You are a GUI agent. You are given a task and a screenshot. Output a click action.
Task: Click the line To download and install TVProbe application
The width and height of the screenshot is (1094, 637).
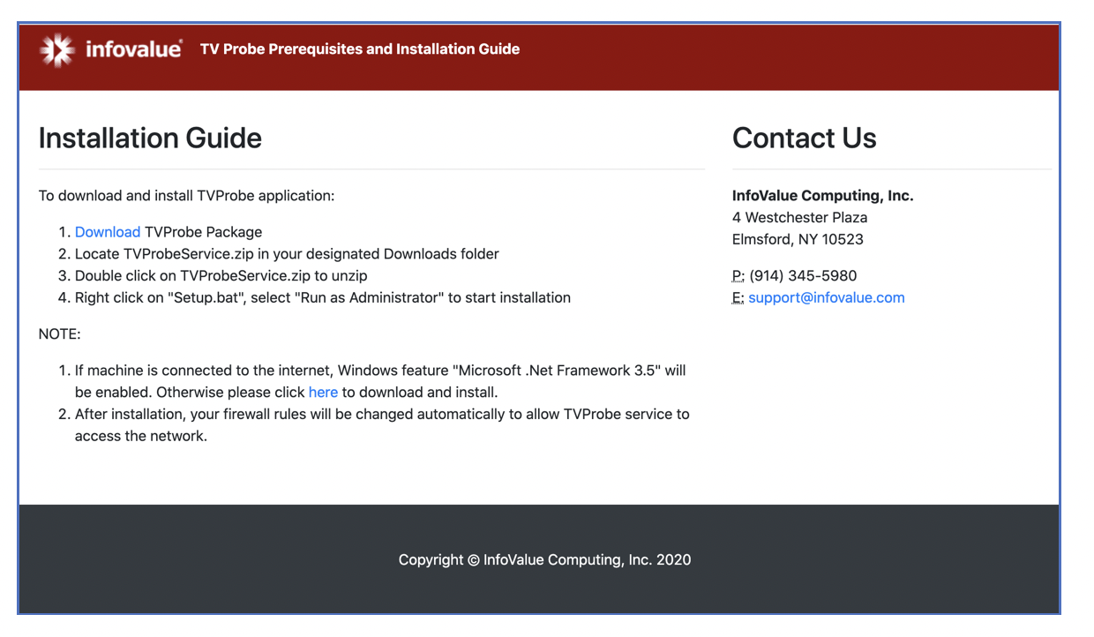pyautogui.click(x=187, y=196)
